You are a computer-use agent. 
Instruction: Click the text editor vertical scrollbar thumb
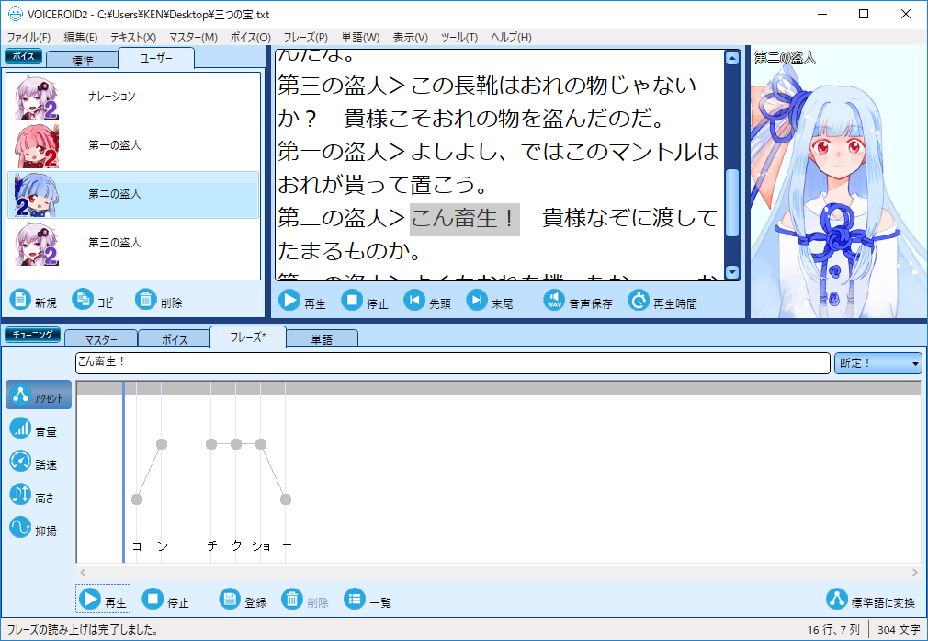pos(732,202)
